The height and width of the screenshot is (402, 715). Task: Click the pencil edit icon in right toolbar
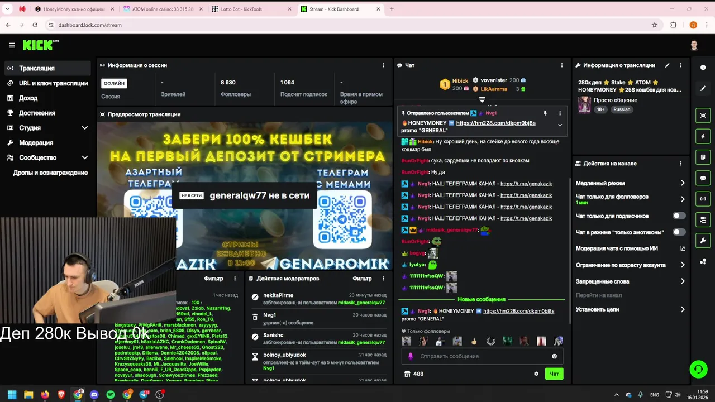pyautogui.click(x=703, y=88)
